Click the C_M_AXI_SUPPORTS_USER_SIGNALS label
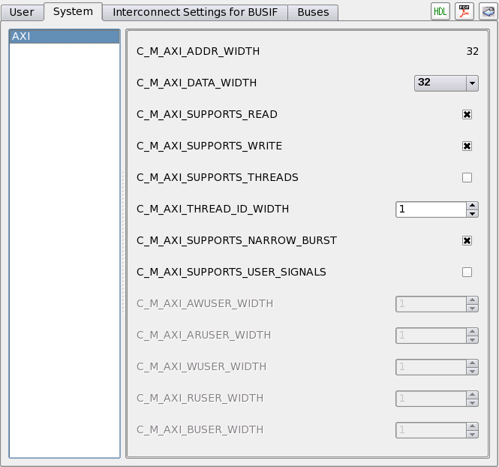Screen dimensions: 499x467 pyautogui.click(x=231, y=272)
